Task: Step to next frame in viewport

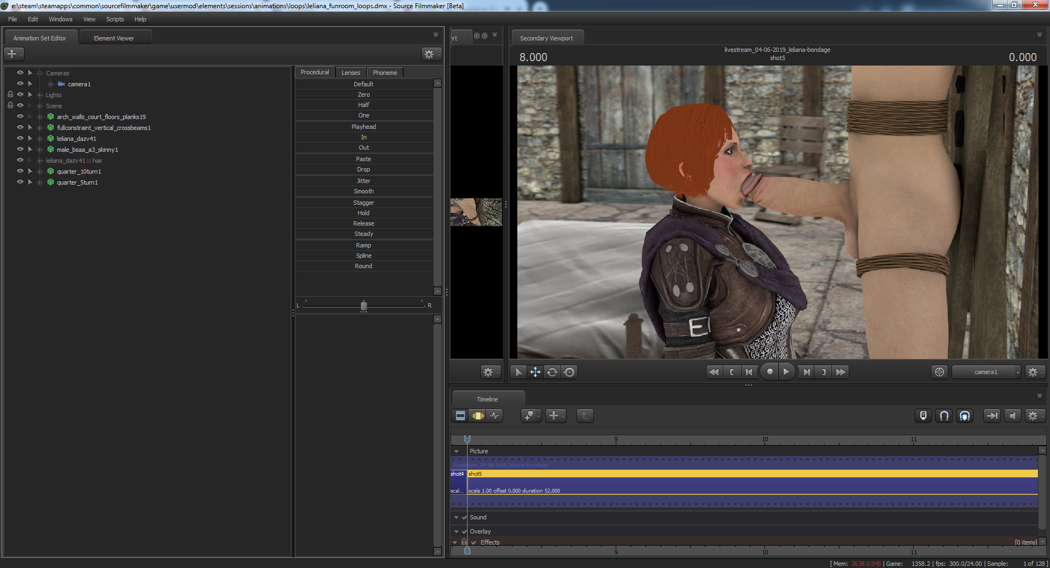Action: 806,372
